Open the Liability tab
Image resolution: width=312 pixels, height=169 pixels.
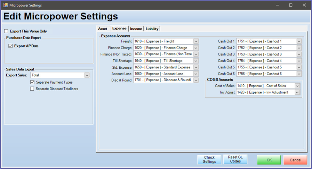152,29
